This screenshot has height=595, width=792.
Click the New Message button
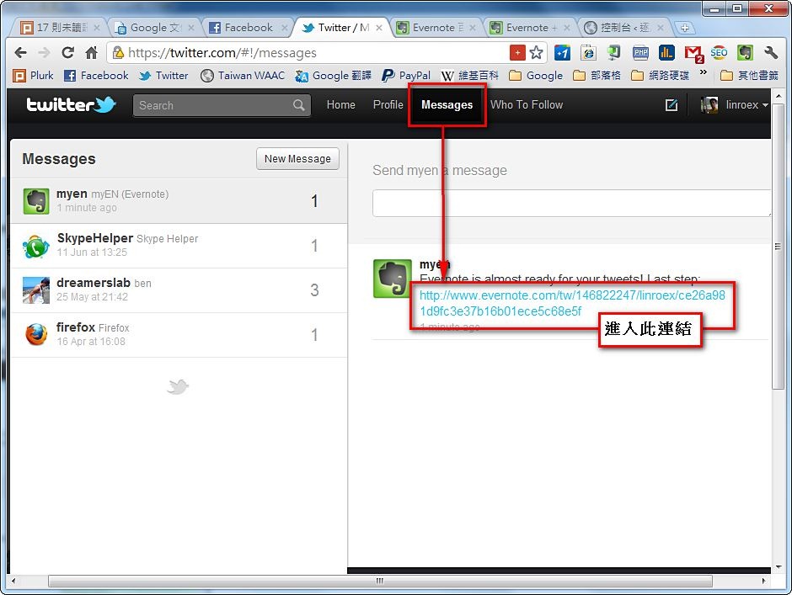(297, 158)
